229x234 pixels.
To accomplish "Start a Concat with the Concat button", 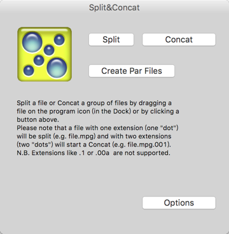I will click(179, 40).
